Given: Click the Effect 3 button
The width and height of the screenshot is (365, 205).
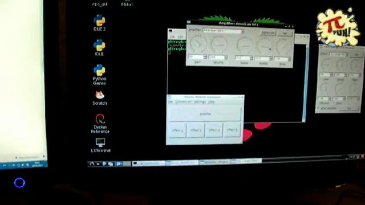Looking at the screenshot, I should pyautogui.click(x=214, y=130).
